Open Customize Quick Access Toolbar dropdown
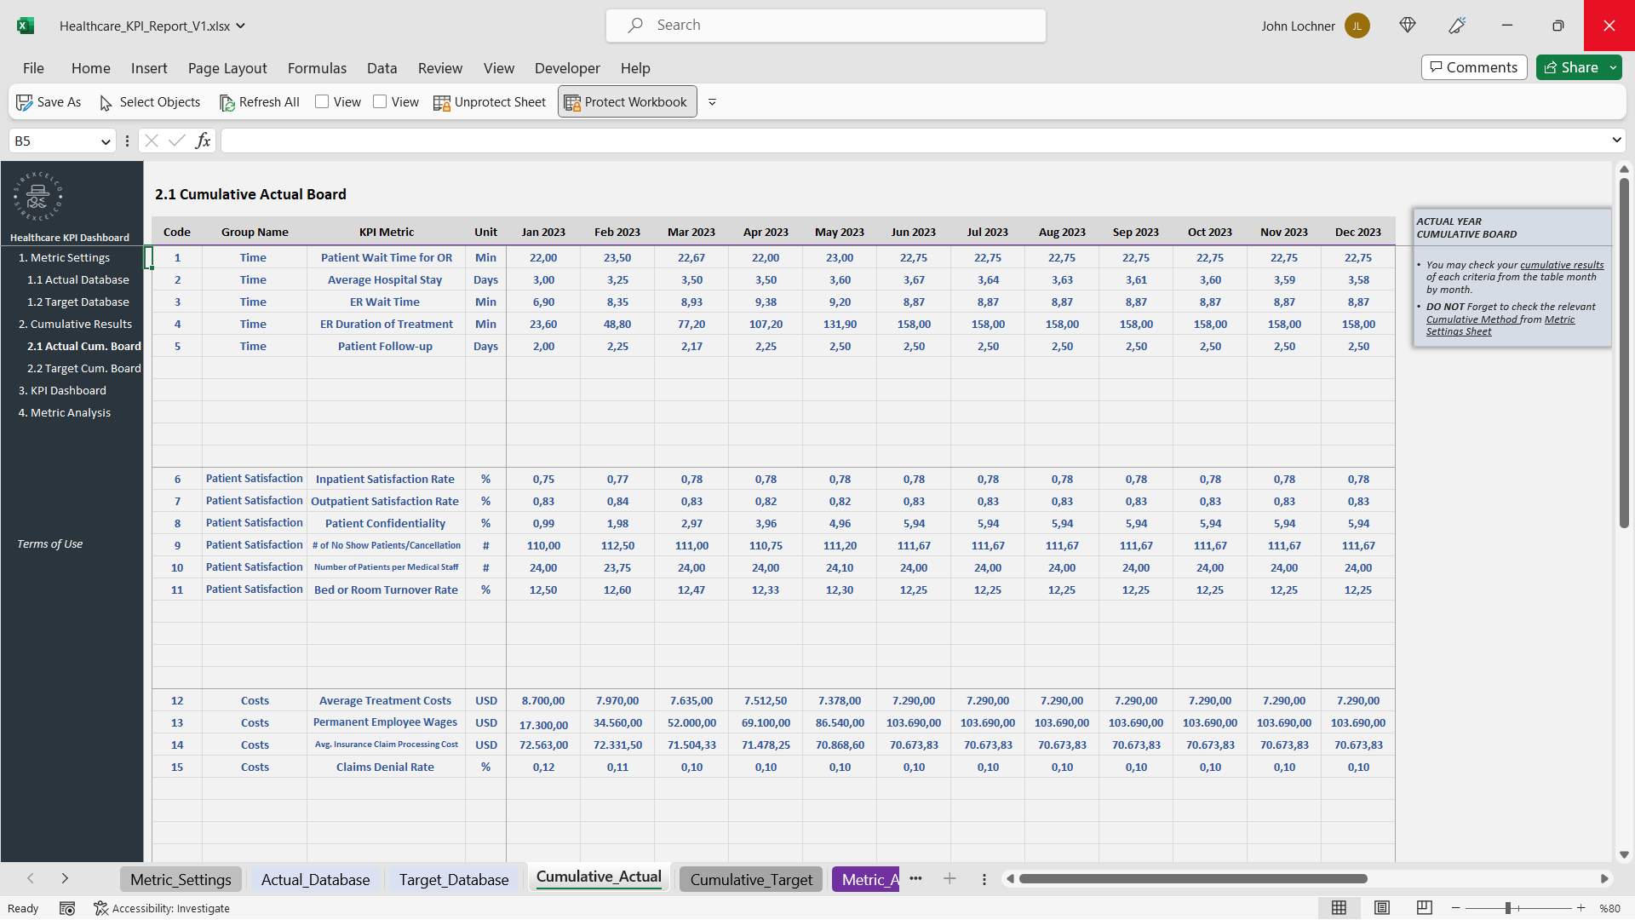The image size is (1635, 920). pos(712,102)
